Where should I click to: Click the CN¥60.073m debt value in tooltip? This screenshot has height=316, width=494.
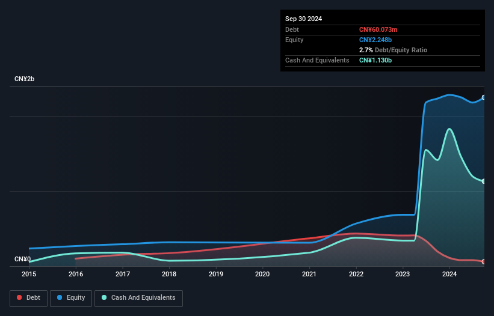click(378, 29)
